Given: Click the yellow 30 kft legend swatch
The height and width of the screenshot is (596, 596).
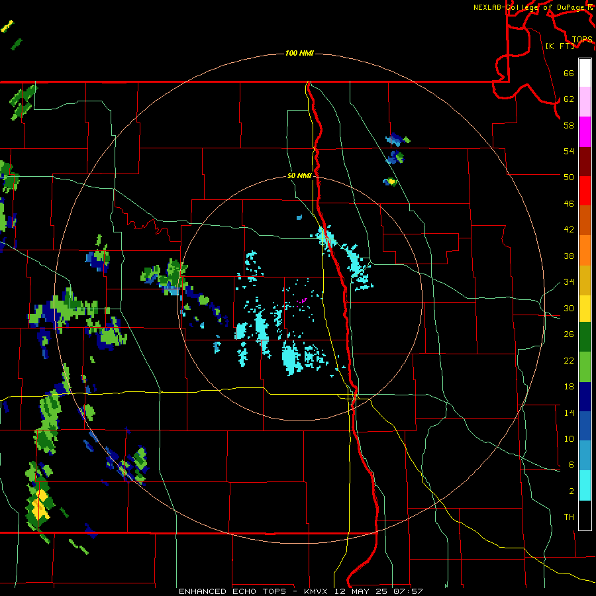Looking at the screenshot, I should click(585, 308).
